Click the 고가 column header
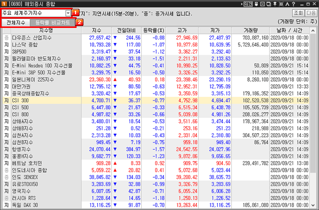 [182, 31]
